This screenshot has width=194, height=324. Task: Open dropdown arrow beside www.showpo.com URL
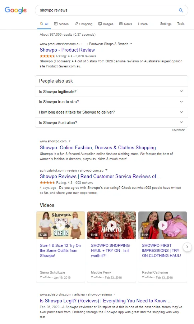[x=69, y=141]
